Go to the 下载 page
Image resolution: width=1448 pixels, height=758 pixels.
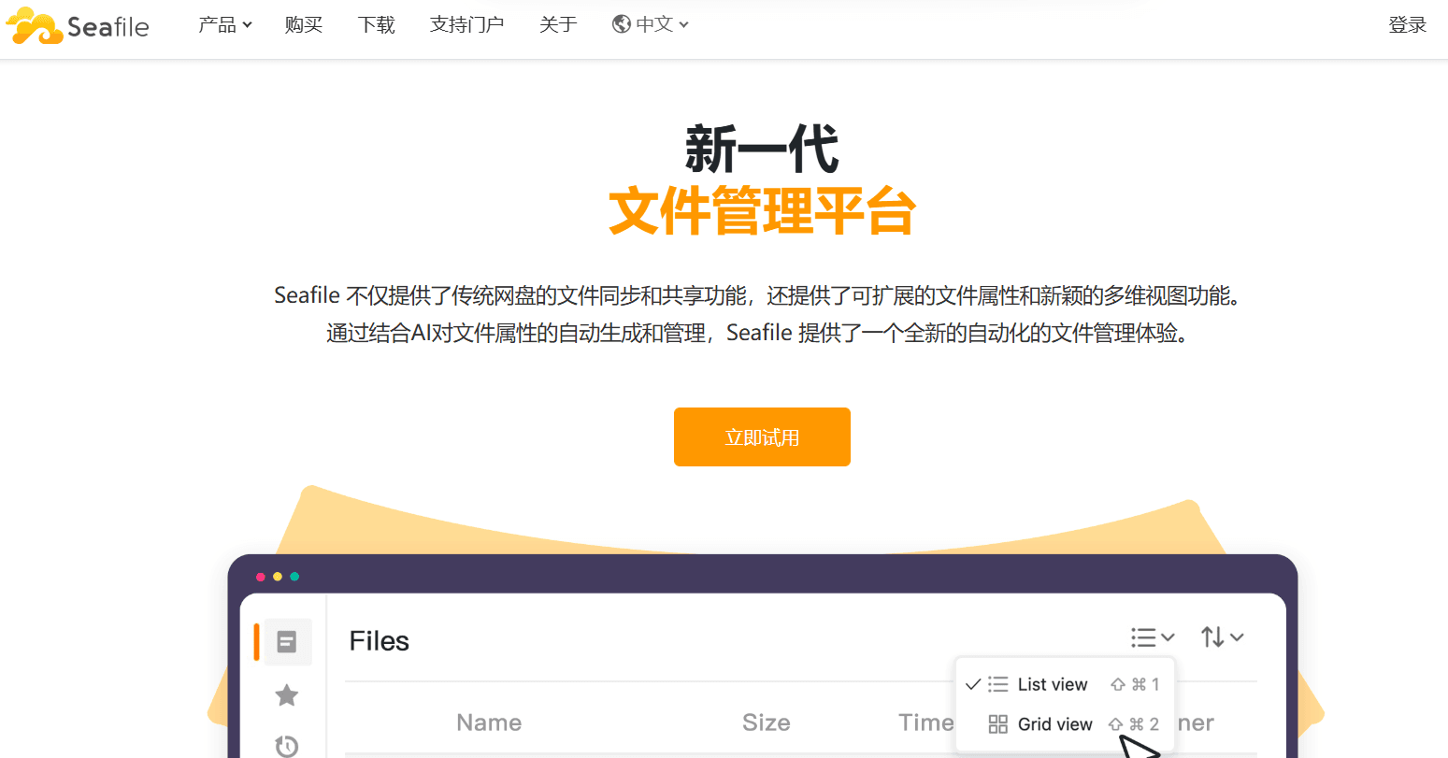click(377, 24)
